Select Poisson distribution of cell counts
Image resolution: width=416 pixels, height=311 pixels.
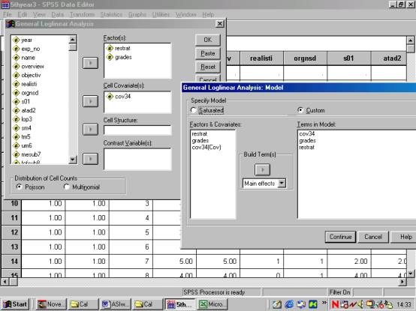pyautogui.click(x=19, y=187)
